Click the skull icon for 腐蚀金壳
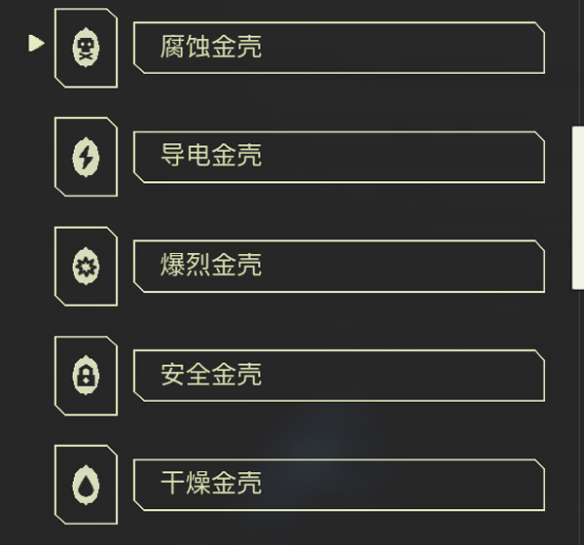584x545 pixels. click(x=86, y=48)
